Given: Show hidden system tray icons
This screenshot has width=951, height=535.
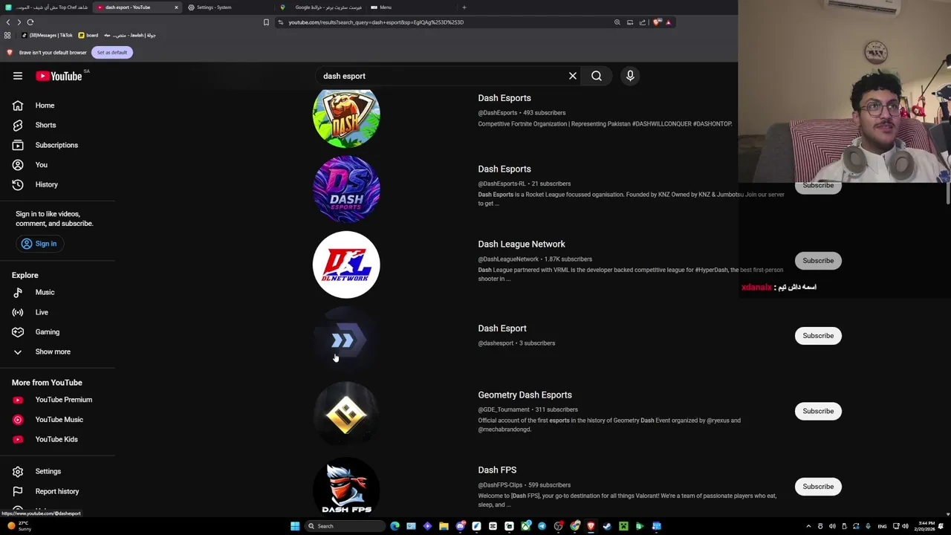Looking at the screenshot, I should point(808,526).
